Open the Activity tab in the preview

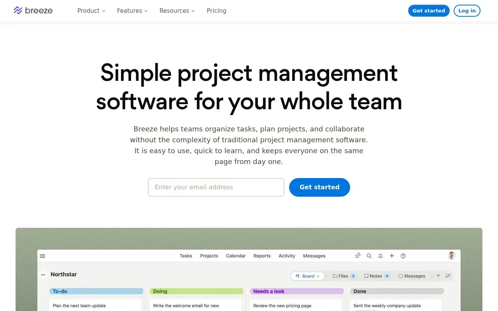(287, 256)
